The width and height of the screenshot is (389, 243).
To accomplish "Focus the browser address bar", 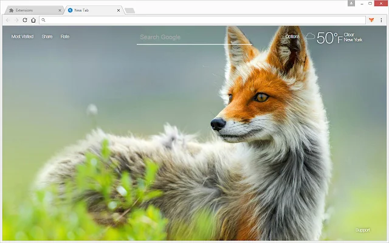I will (x=202, y=20).
